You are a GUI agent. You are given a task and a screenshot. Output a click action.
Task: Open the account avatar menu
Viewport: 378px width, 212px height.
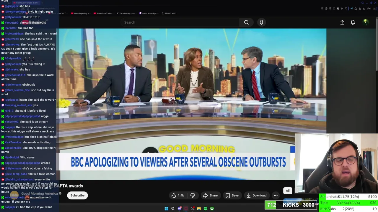pyautogui.click(x=365, y=22)
